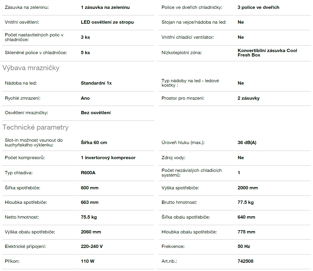
Task: Click the "Výbava mrazničky" section heading
Action: coord(31,68)
